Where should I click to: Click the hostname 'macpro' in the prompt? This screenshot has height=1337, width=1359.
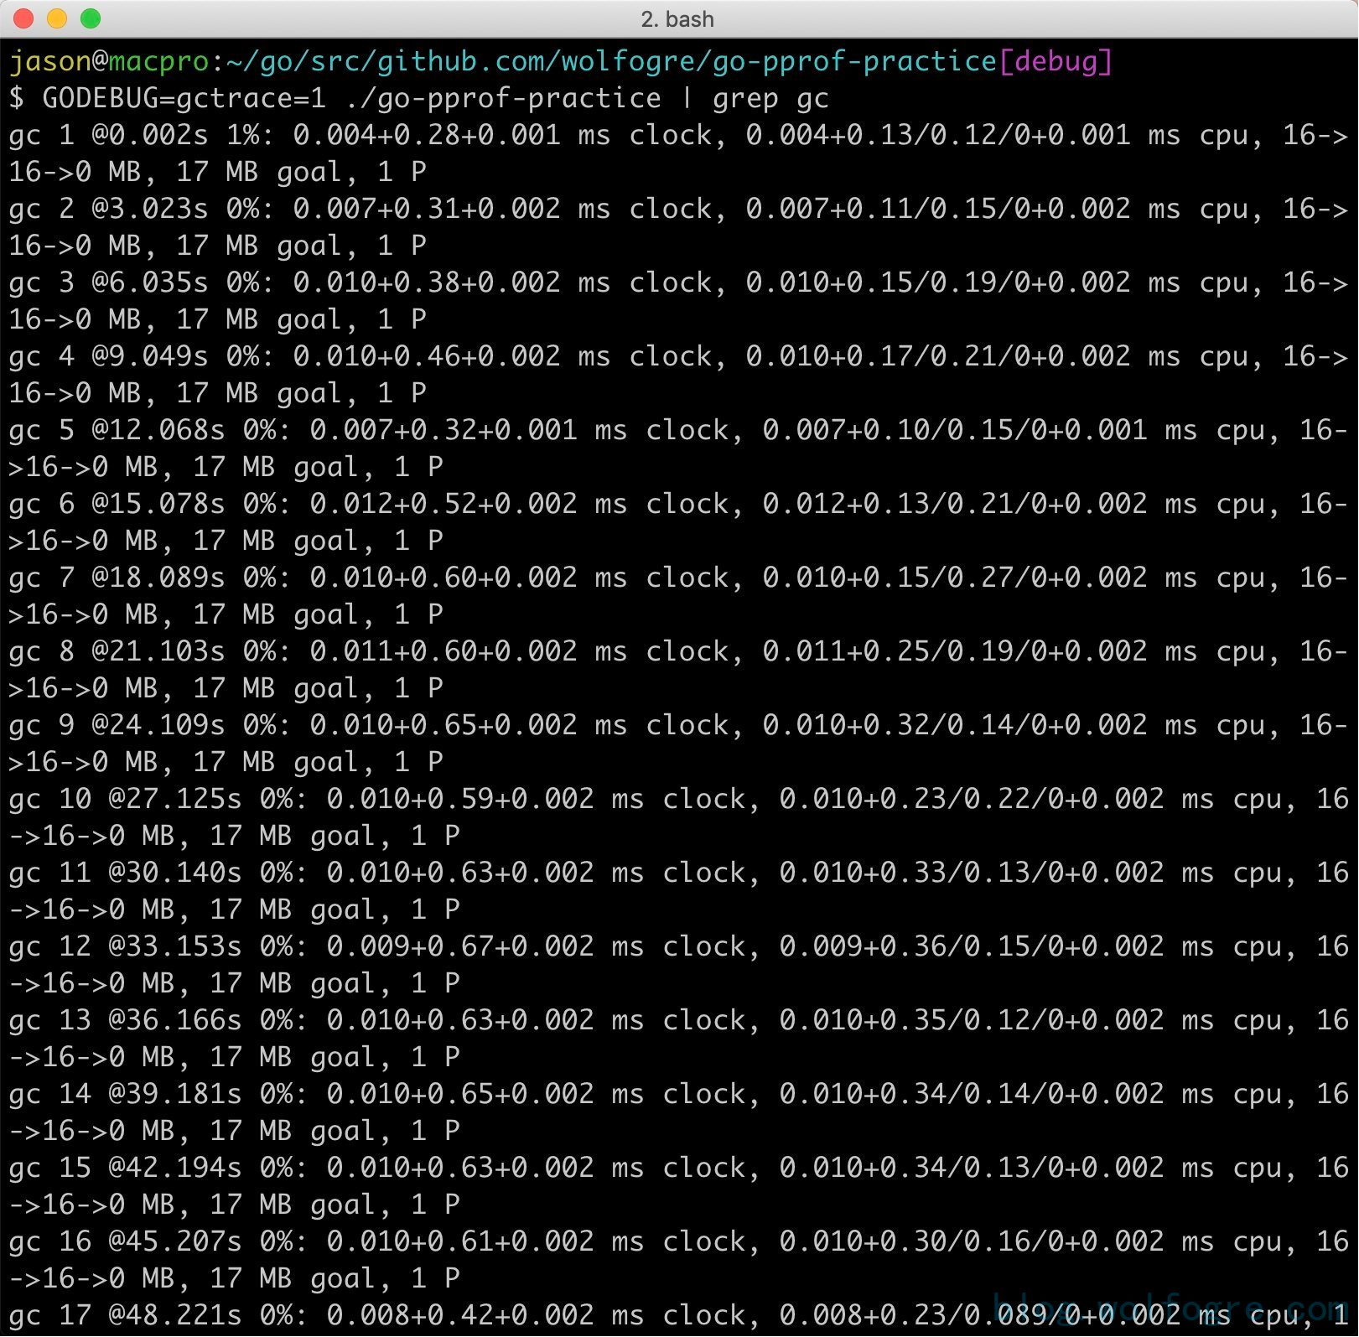158,61
